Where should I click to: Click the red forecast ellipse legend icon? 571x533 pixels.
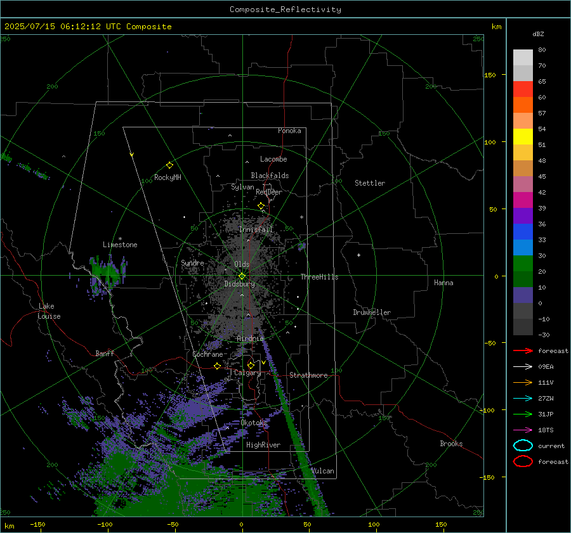click(x=523, y=461)
